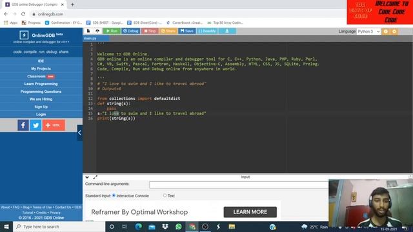Screen dimensions: 413x232
Task: Click the red Stop button
Action: [150, 31]
